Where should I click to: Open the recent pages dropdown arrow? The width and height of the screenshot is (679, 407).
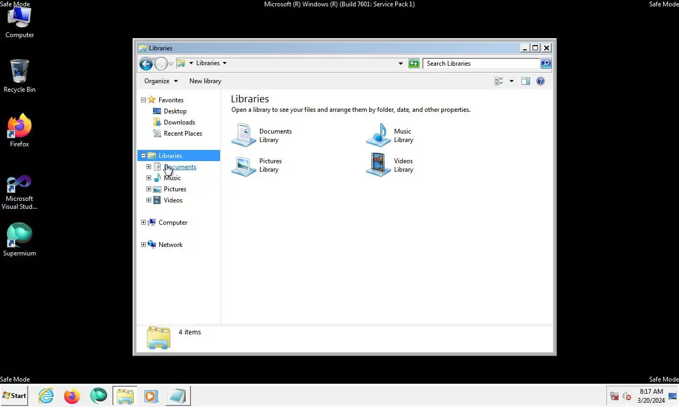click(171, 64)
